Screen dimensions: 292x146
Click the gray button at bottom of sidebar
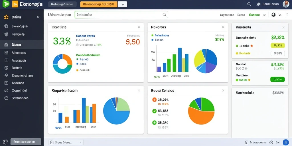point(26,142)
